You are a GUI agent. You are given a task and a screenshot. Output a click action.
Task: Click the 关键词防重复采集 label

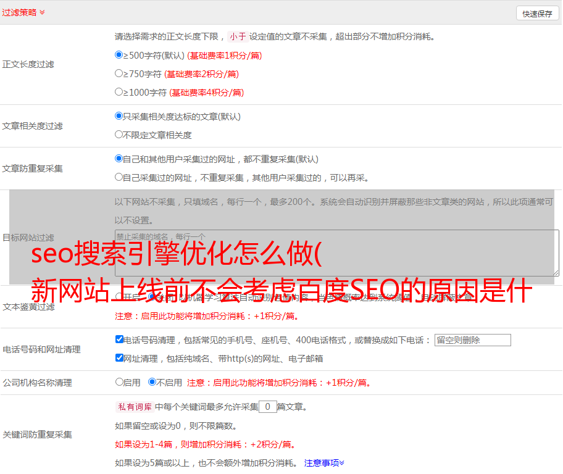pos(37,434)
